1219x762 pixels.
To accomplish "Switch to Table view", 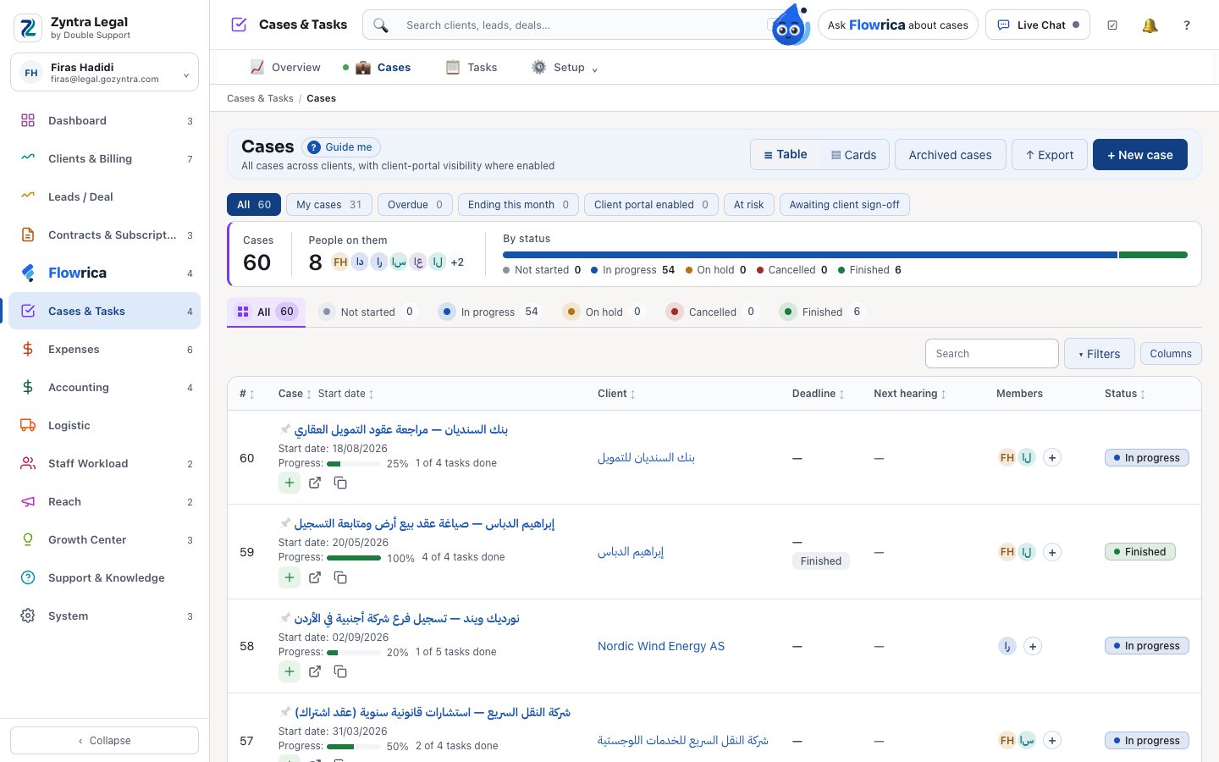I will pyautogui.click(x=786, y=155).
